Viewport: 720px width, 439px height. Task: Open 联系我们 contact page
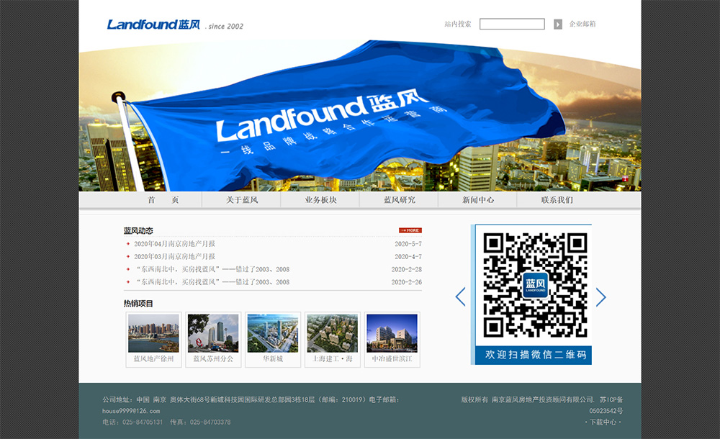(x=557, y=200)
